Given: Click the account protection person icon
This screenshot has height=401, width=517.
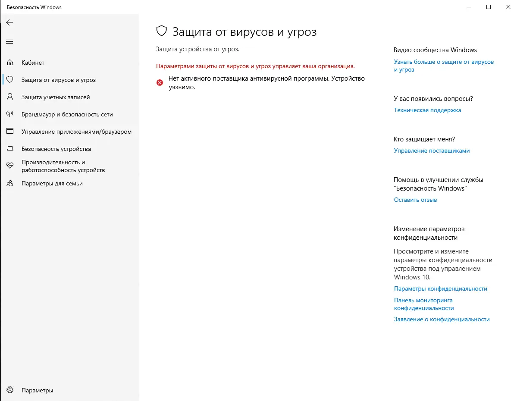Looking at the screenshot, I should tap(10, 97).
